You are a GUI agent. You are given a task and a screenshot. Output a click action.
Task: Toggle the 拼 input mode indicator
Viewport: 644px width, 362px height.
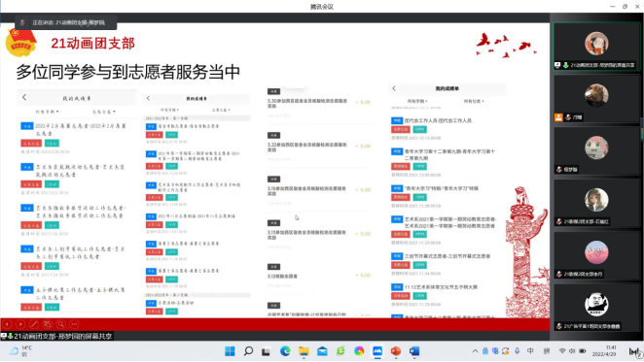click(547, 351)
